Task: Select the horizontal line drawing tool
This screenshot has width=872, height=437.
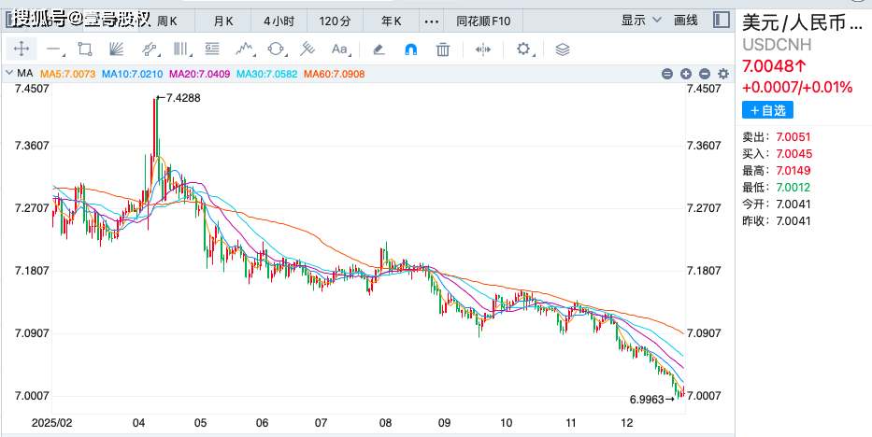Action: (x=53, y=49)
